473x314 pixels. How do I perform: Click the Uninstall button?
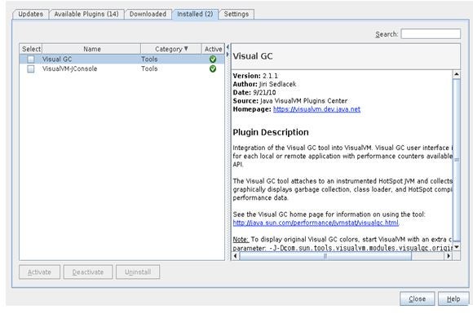(x=138, y=272)
